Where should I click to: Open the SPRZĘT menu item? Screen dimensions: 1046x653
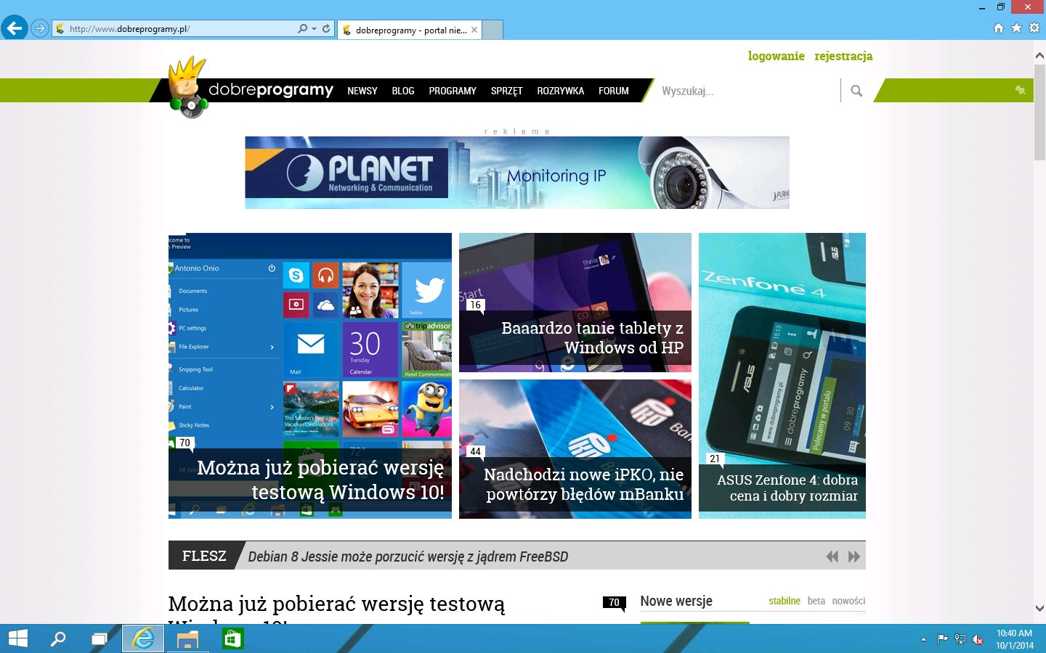click(x=507, y=91)
